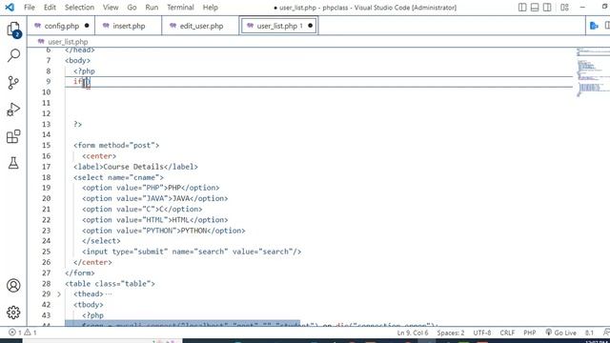This screenshot has height=343, width=610.
Task: Click the '</select>' line
Action: coord(101,241)
